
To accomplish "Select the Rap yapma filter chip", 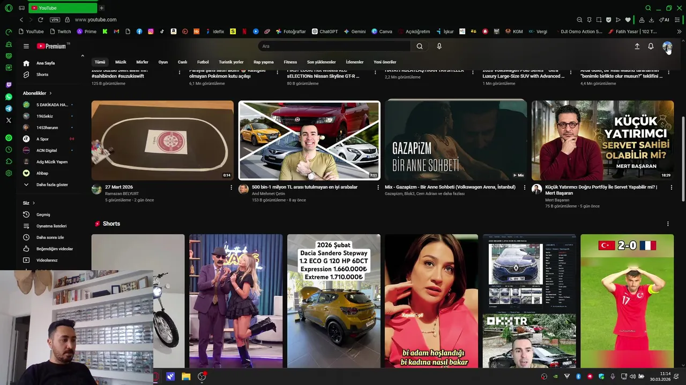I will (x=264, y=62).
